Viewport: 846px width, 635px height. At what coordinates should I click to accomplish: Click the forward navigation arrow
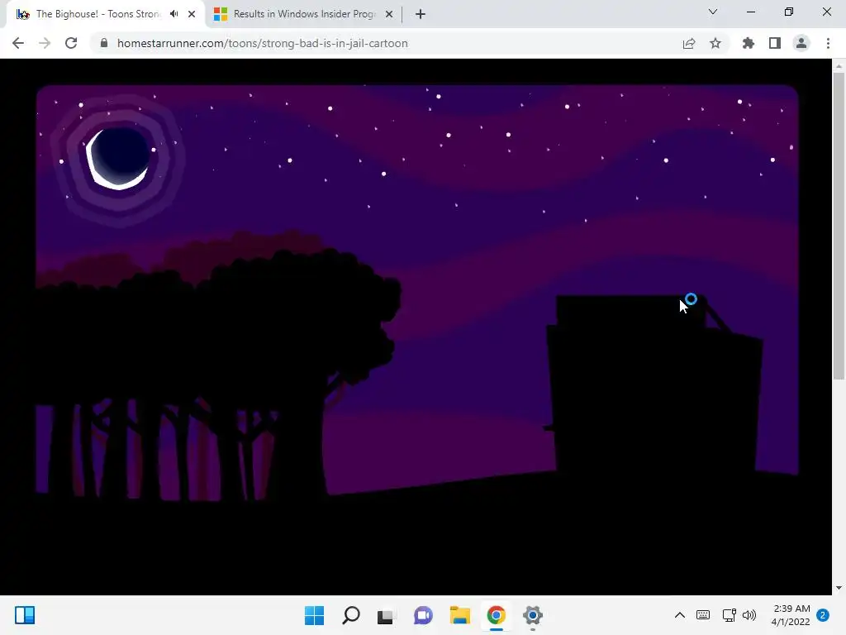tap(45, 43)
